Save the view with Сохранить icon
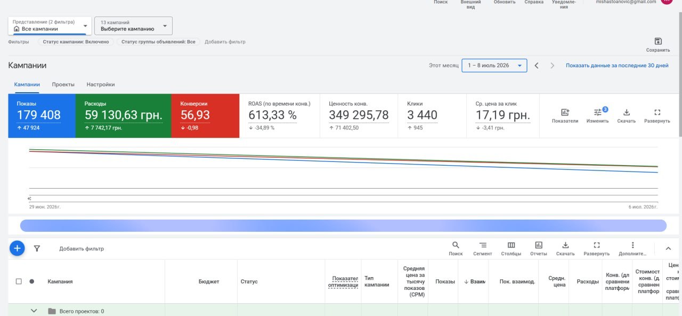 tap(657, 42)
